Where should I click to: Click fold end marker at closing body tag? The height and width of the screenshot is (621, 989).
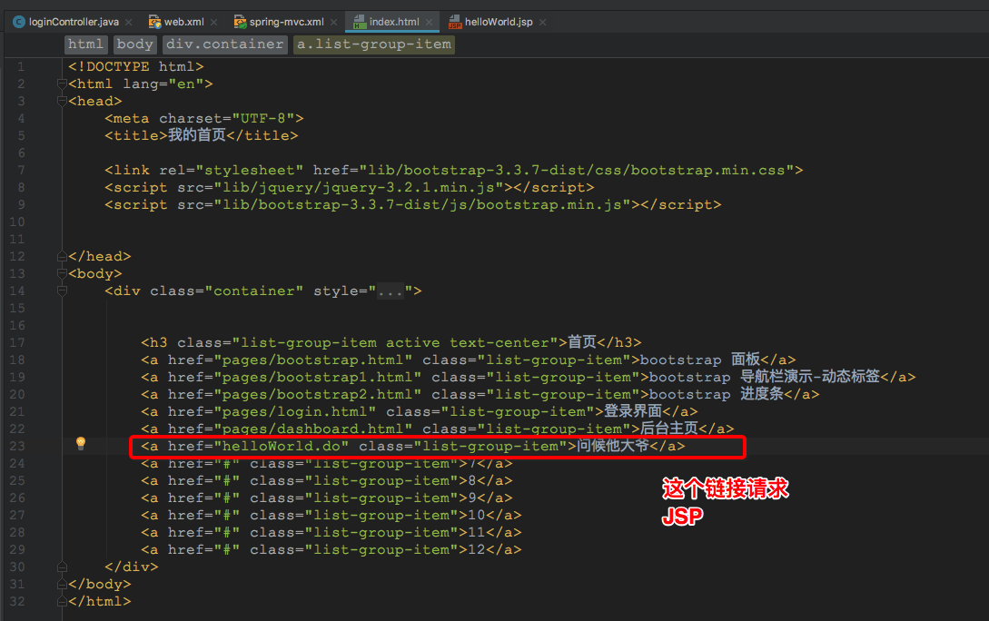point(62,584)
